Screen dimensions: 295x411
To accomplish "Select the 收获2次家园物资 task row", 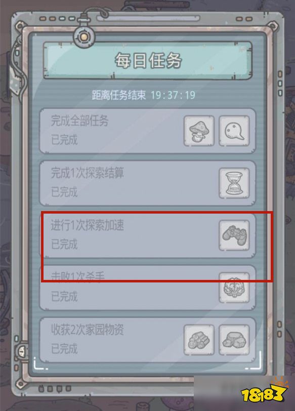I will click(148, 340).
